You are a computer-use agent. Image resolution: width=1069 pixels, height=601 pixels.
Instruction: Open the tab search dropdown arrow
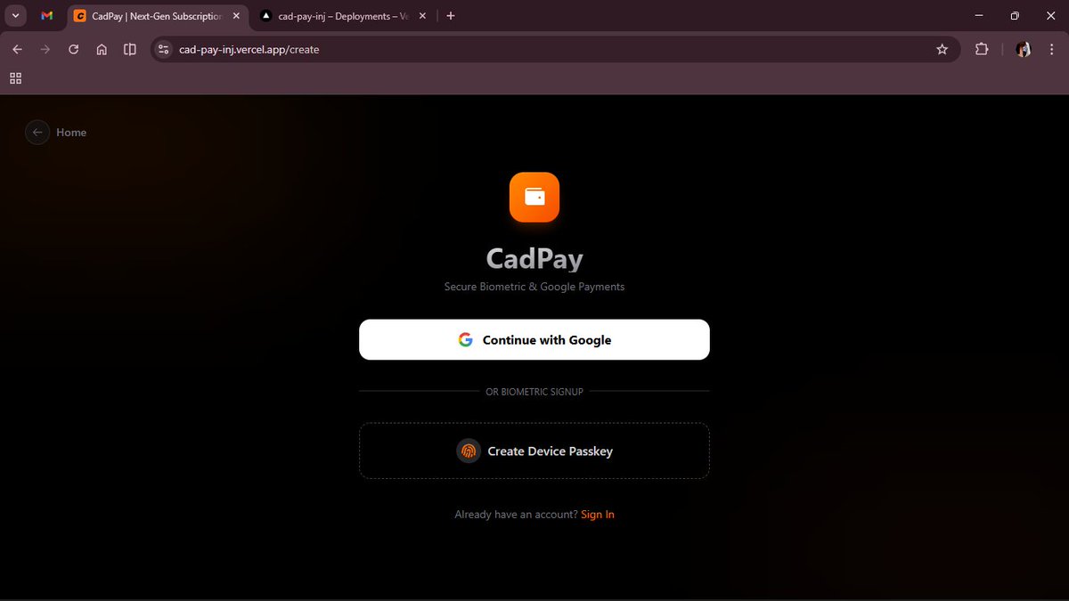coord(16,15)
